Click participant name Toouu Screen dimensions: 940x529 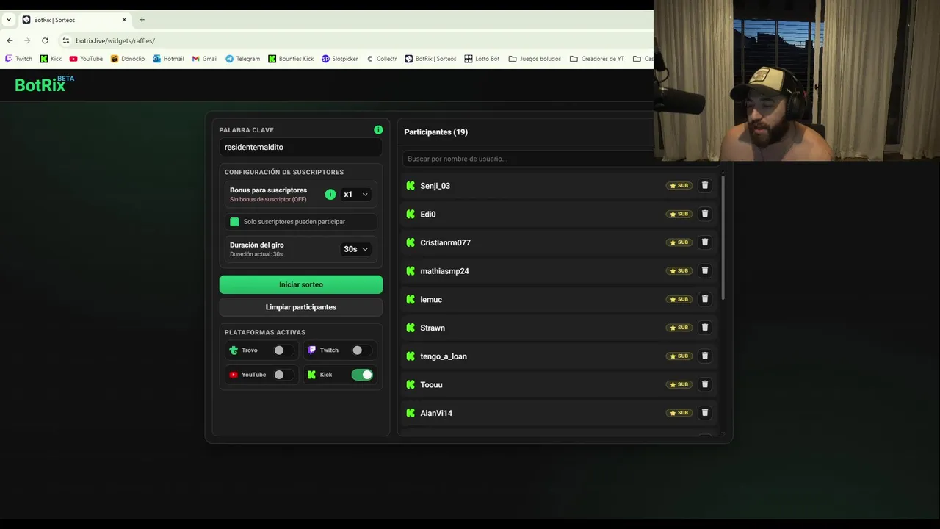tap(431, 385)
